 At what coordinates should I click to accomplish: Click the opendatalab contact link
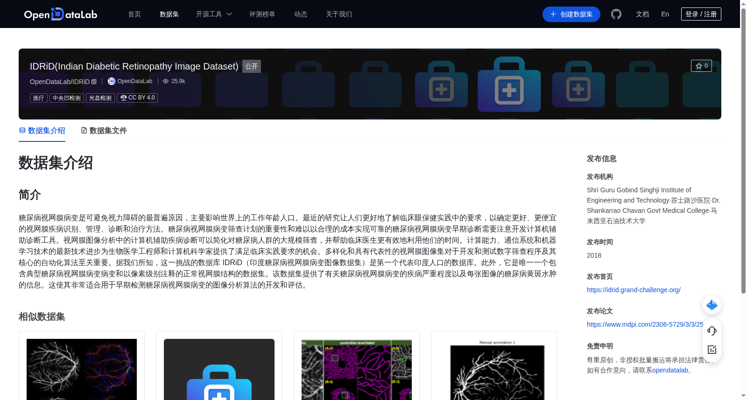tap(670, 370)
